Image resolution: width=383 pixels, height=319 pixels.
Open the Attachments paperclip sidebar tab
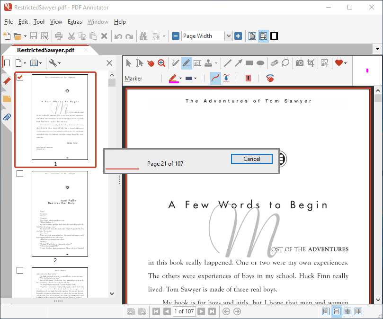[7, 117]
